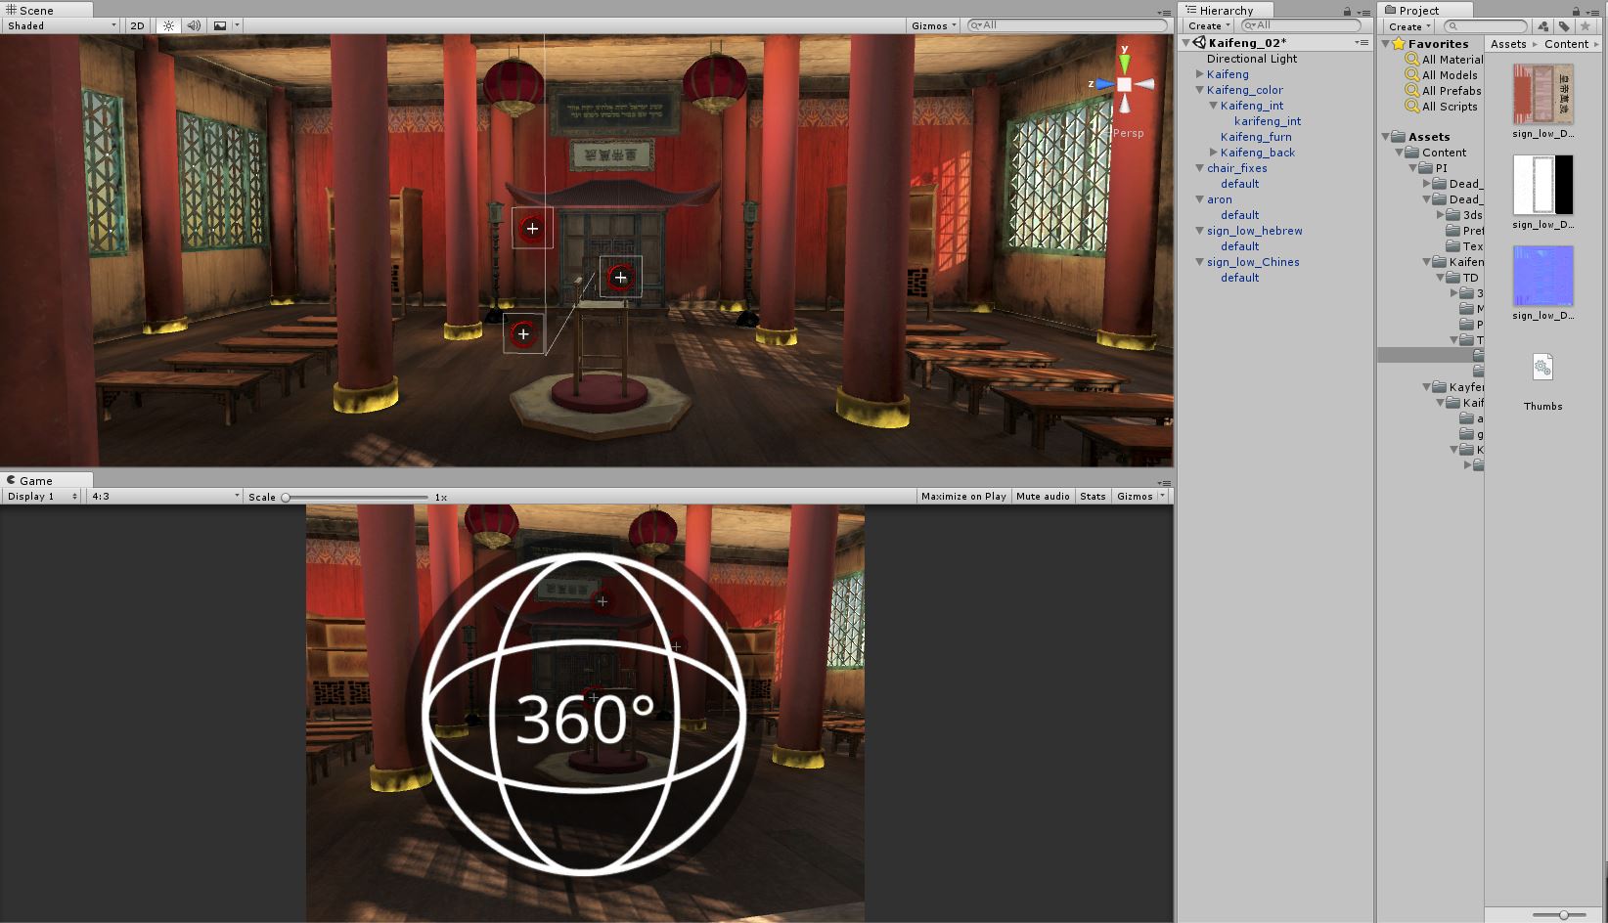Select the Assets root folder
Viewport: 1608px width, 923px height.
point(1420,137)
